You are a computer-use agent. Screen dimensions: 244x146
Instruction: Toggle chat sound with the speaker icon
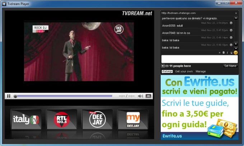[x=163, y=66]
